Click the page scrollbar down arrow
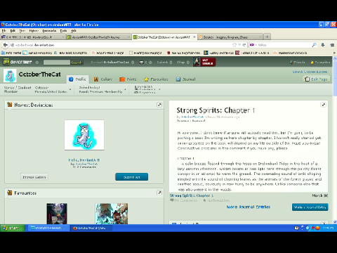 coord(335,222)
